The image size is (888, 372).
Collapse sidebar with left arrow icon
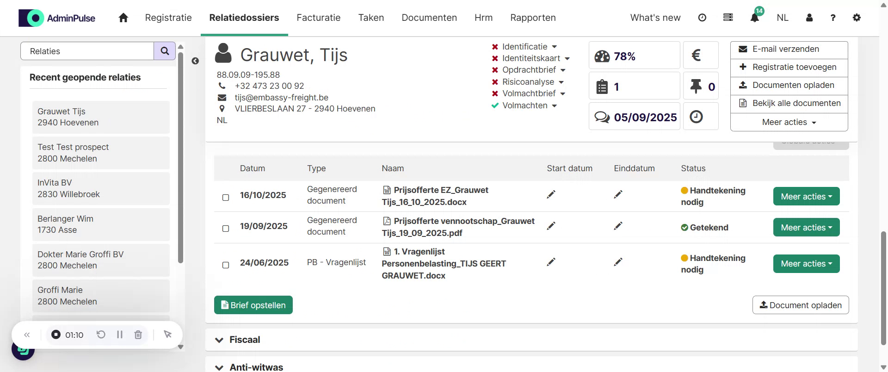195,61
